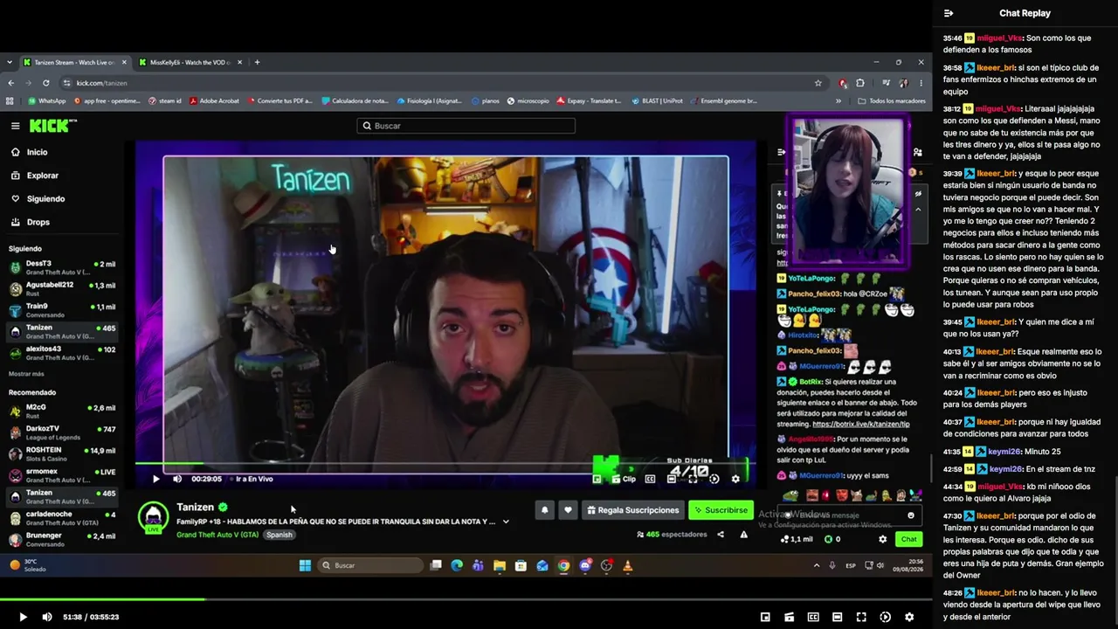This screenshot has width=1118, height=629.
Task: Send message with green Chat button
Action: 909,539
